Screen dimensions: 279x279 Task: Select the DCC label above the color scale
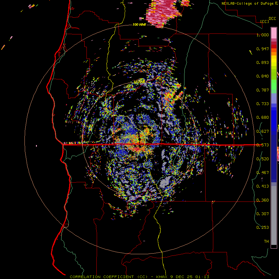(x=272, y=19)
